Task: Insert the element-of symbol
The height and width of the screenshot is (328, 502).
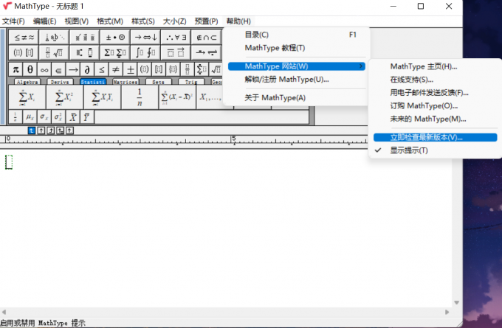Action: (58, 69)
